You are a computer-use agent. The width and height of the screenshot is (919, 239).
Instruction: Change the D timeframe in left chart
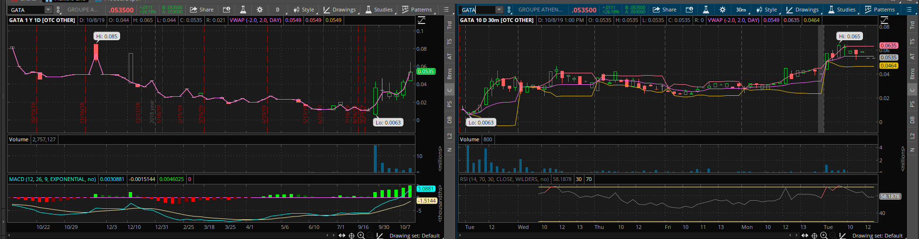point(278,10)
